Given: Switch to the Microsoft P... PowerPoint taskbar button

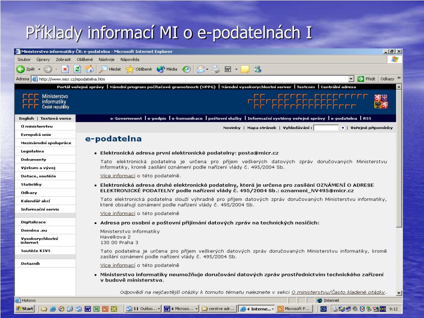Looking at the screenshot, I should click(295, 308).
